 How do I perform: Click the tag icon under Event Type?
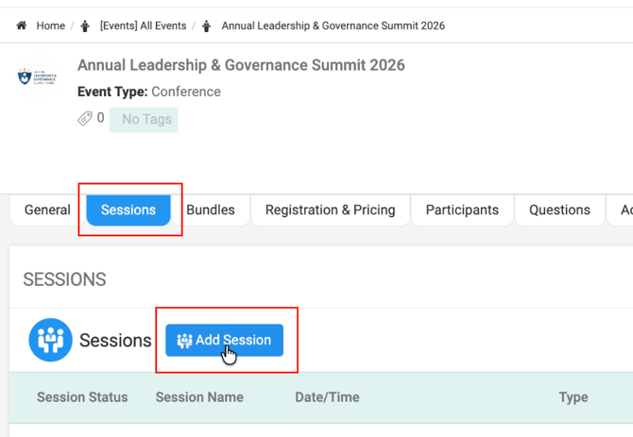pos(85,119)
